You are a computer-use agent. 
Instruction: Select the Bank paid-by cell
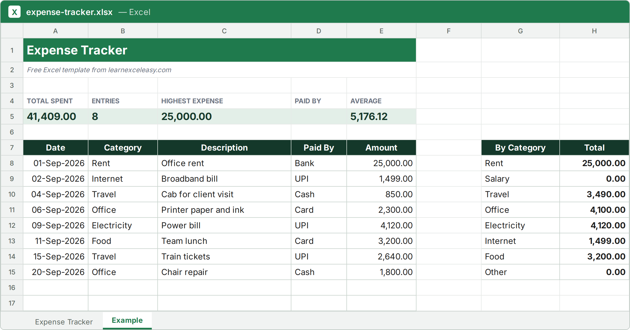point(319,163)
